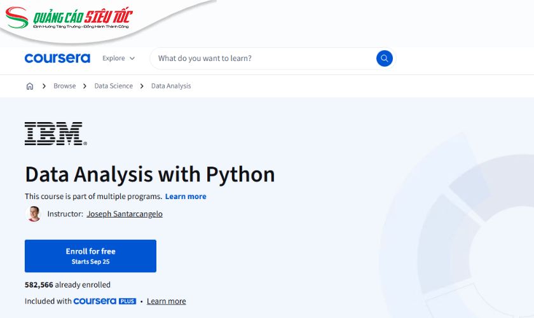Click the chevron just before Data Analysis breadcrumb

point(142,86)
